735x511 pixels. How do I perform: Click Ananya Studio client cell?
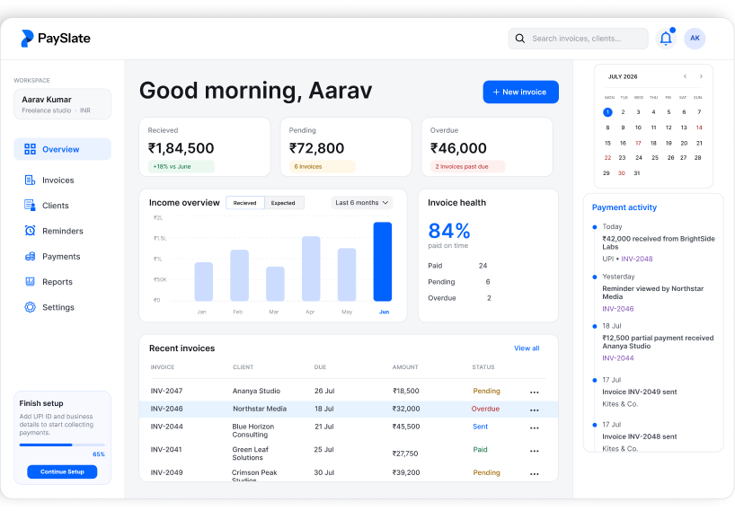256,391
